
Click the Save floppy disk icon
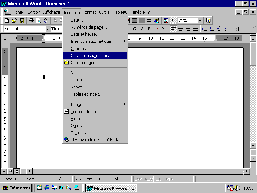coord(22,21)
